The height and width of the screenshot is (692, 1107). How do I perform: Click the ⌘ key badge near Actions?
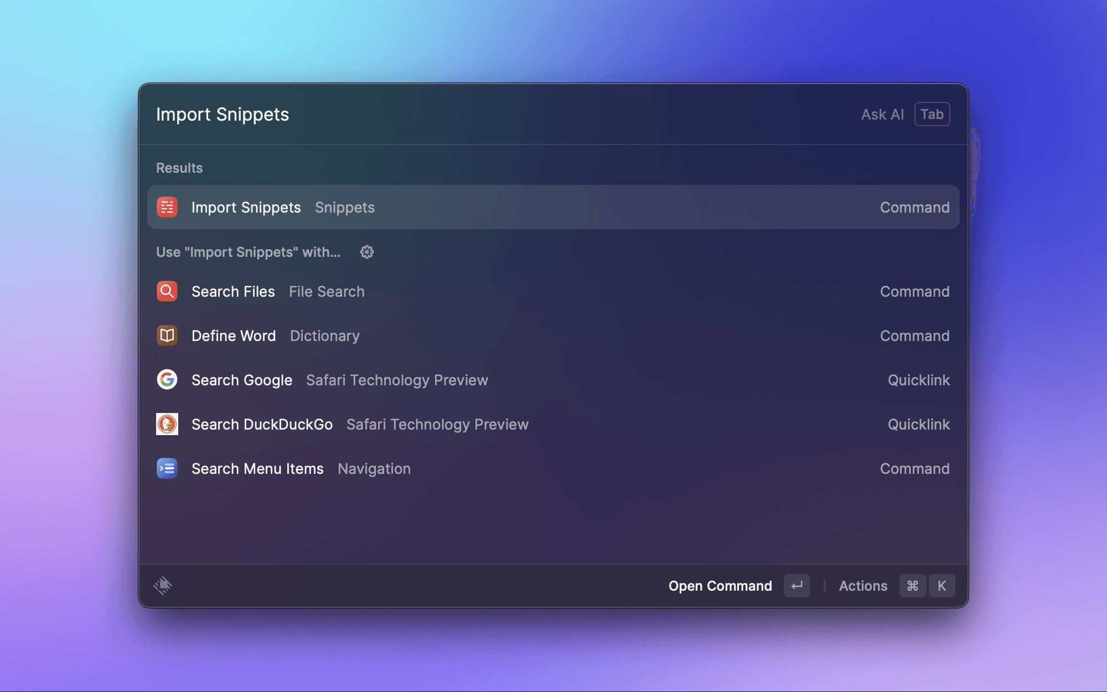(x=913, y=586)
